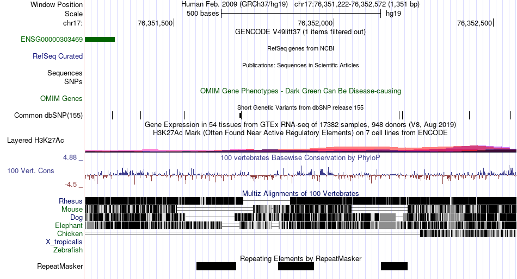The height and width of the screenshot is (279, 517).
Task: Select the middle RepeatMasker block
Action: coord(296,266)
